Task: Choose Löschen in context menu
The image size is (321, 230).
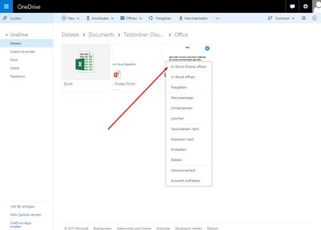Action: [x=189, y=118]
